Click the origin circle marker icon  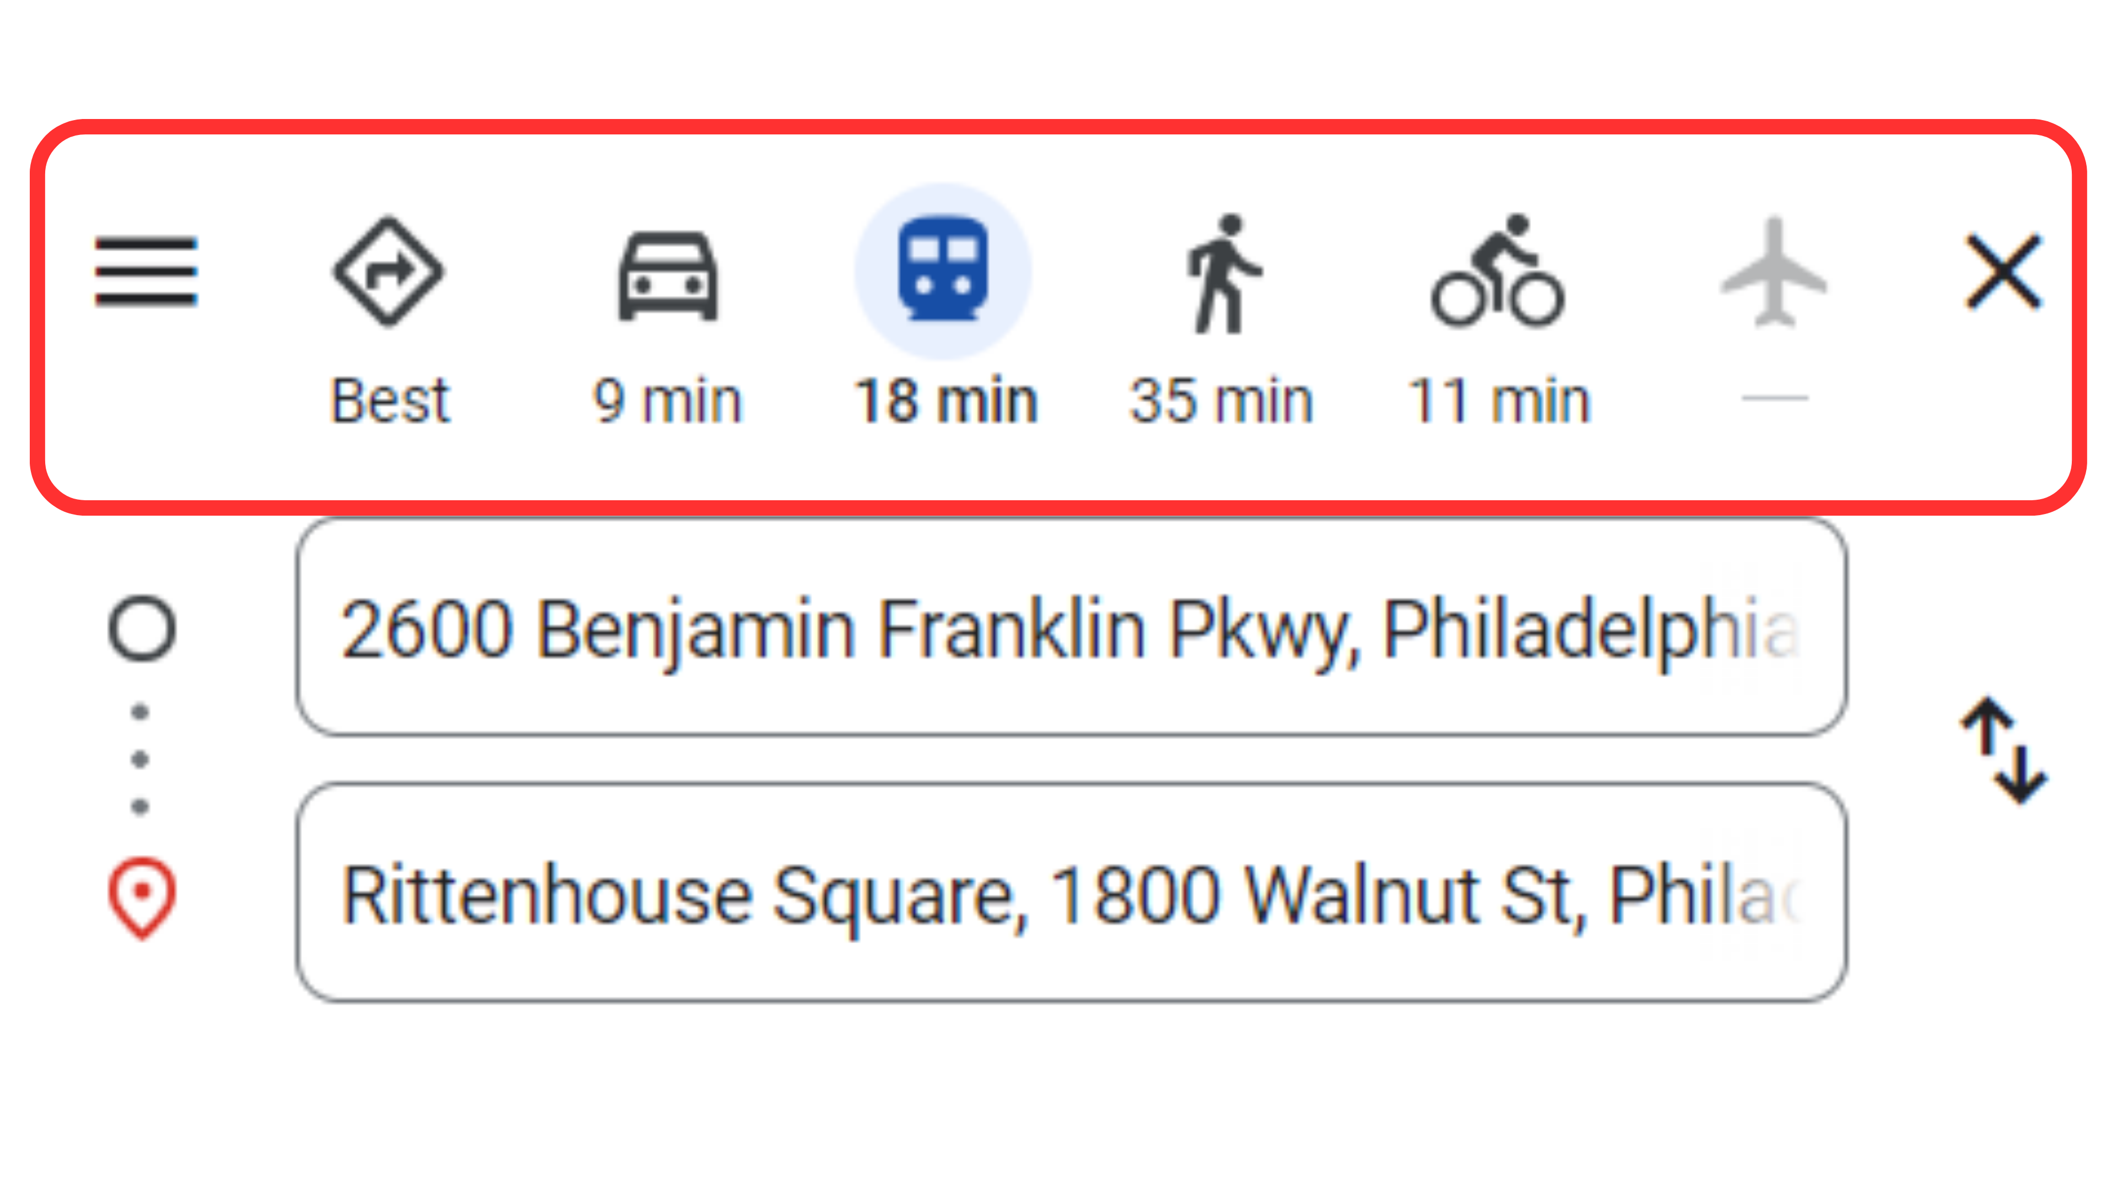point(143,628)
